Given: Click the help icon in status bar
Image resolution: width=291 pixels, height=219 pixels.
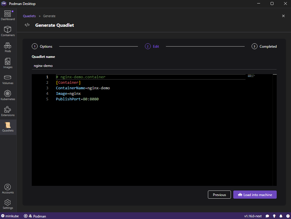Looking at the screenshot, I should (288, 216).
